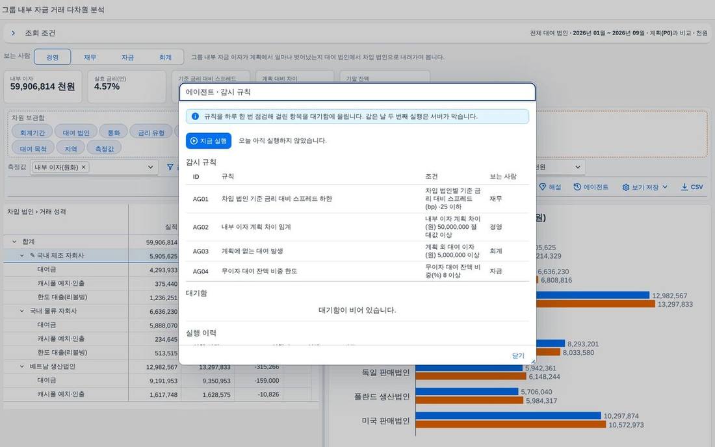
Task: Switch viewer to 자금
Action: tap(127, 57)
